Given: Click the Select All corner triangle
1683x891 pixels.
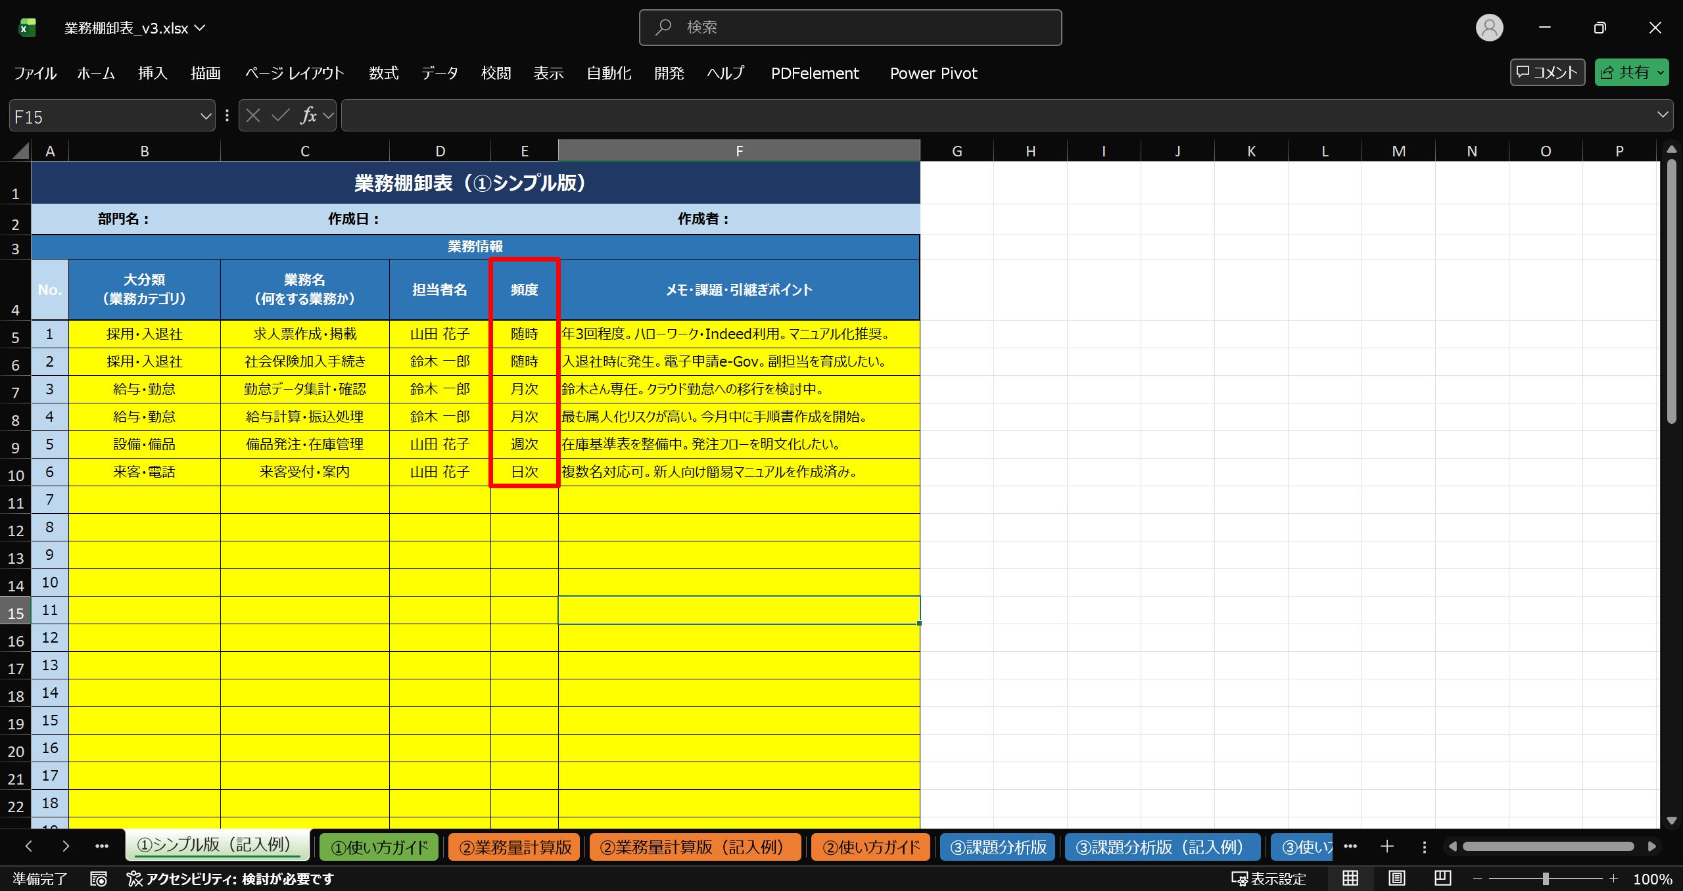Looking at the screenshot, I should point(21,151).
